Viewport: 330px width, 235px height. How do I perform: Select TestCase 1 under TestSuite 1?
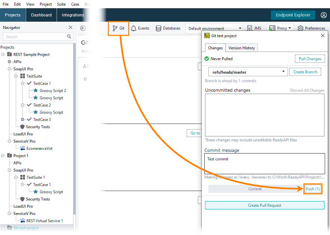click(x=42, y=185)
